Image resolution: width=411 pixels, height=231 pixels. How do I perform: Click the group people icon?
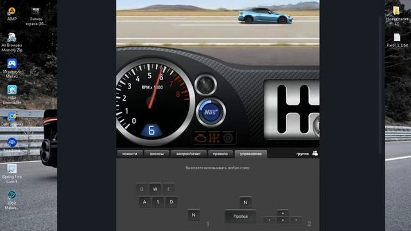pos(315,153)
